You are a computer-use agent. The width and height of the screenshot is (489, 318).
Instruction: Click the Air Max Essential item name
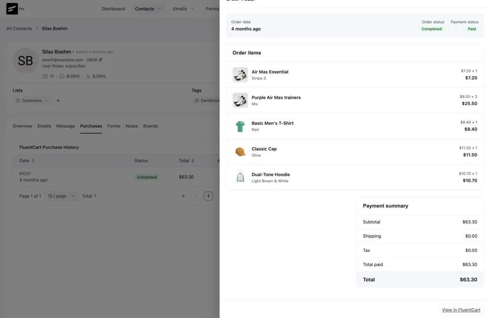[270, 72]
